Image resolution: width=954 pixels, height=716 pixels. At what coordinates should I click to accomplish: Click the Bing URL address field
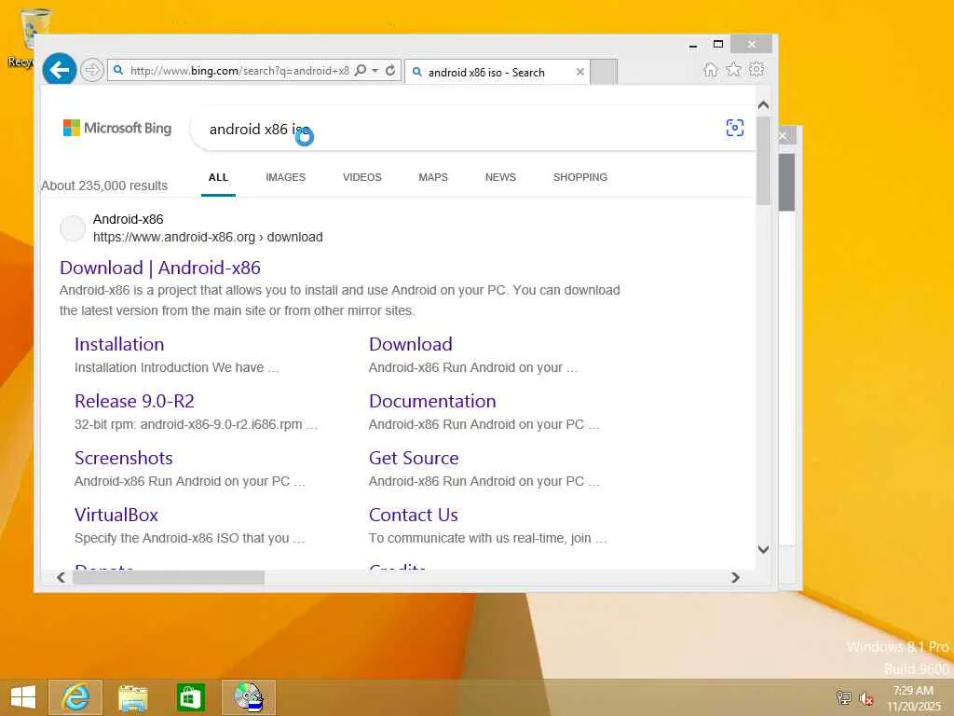(239, 71)
